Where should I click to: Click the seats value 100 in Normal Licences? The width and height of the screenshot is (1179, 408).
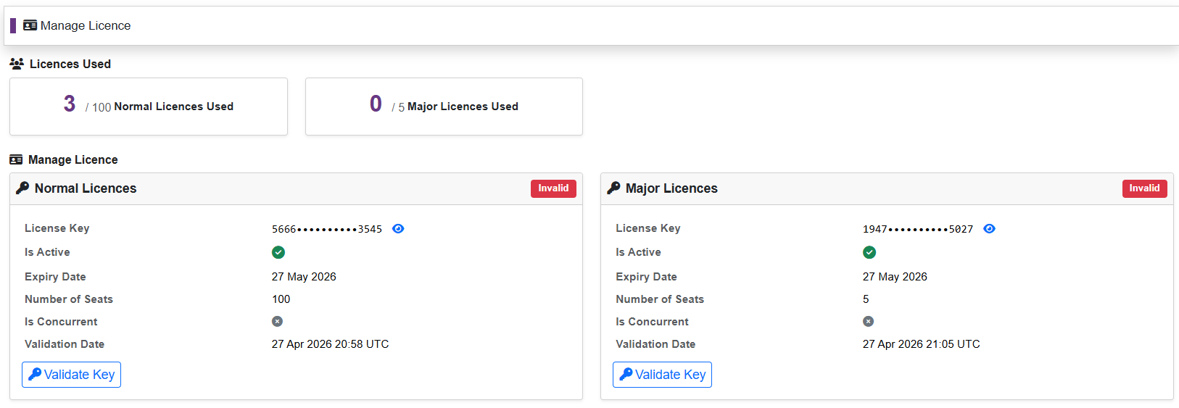(281, 299)
